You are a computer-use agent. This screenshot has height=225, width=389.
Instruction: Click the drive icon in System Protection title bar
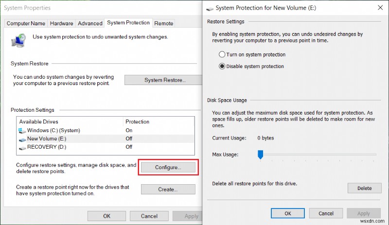[210, 8]
